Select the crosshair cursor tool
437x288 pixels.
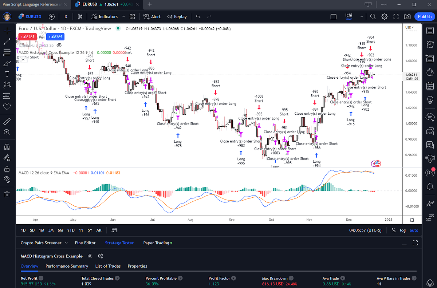(x=7, y=31)
